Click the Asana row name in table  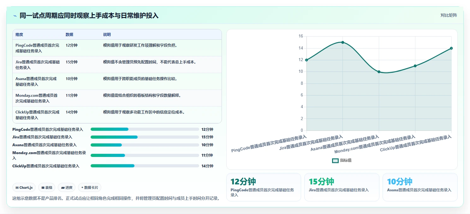36,81
